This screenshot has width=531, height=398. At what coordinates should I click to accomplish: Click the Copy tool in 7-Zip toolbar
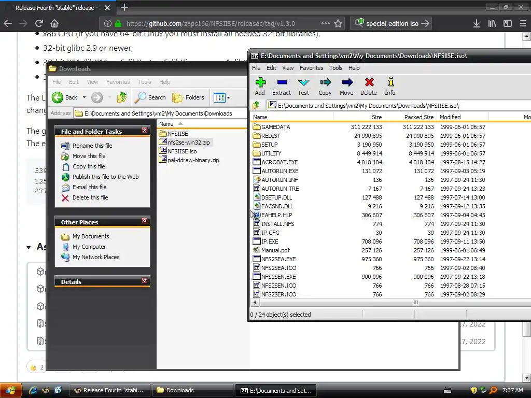pyautogui.click(x=325, y=87)
